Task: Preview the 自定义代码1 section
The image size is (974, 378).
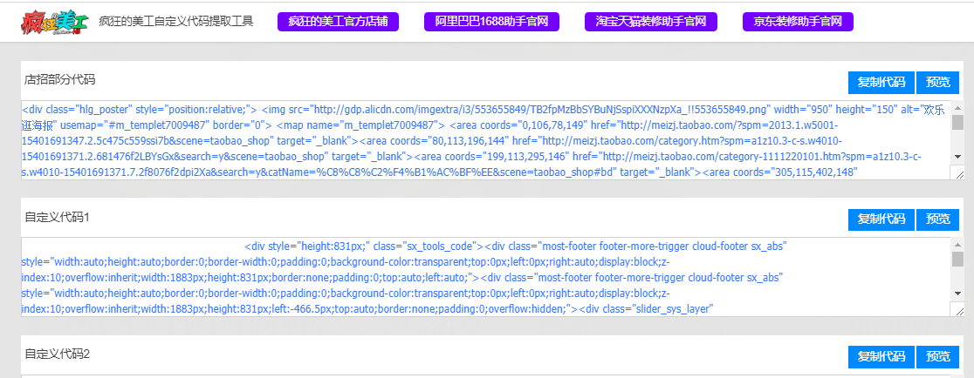Action: click(x=937, y=219)
